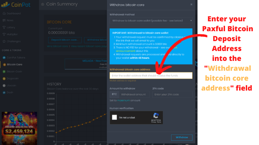This screenshot has height=145, width=259.
Task: Open the BitStarz record win advertisement
Action: click(19, 128)
